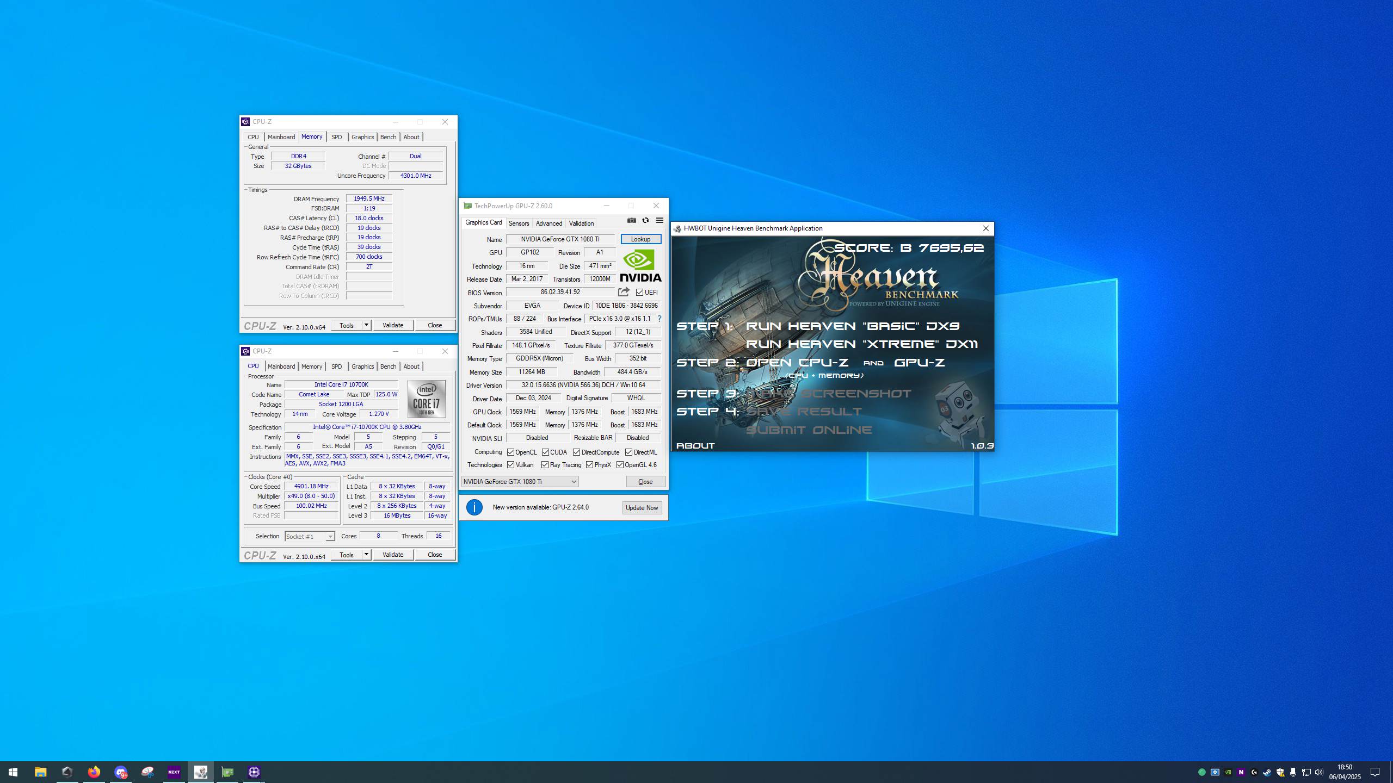Click Close button in GPU-Z bottom
Image resolution: width=1393 pixels, height=783 pixels.
click(645, 482)
